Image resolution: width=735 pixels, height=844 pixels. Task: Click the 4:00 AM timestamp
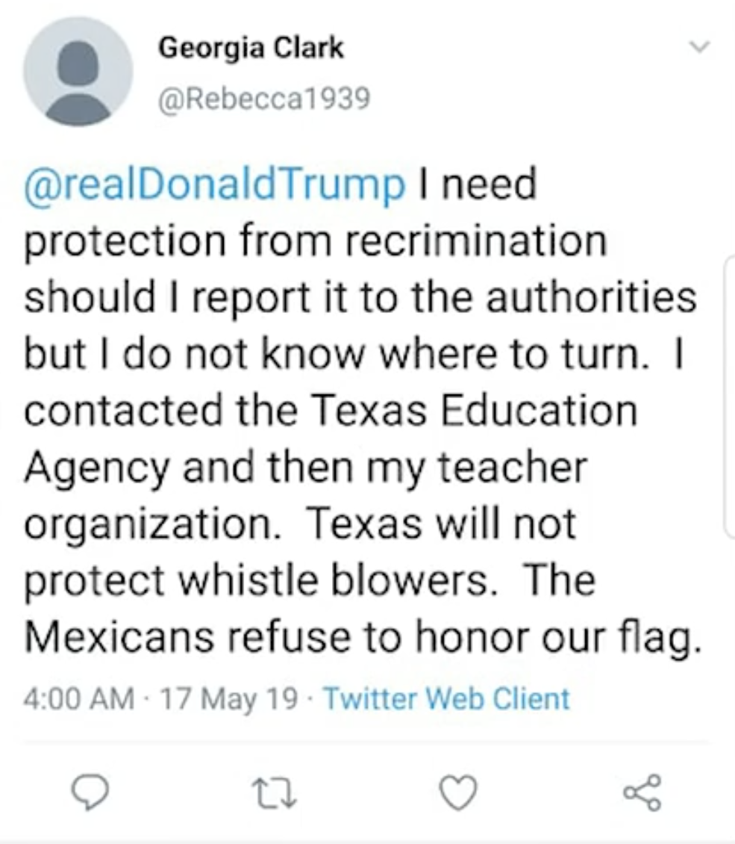click(79, 699)
